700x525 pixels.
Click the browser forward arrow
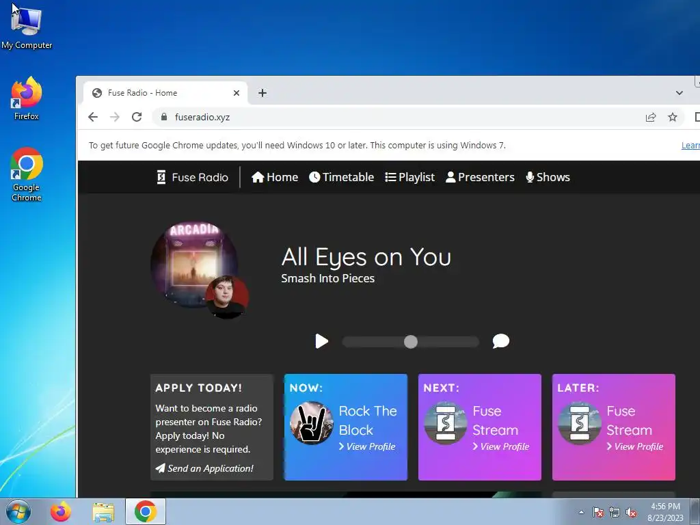click(115, 117)
